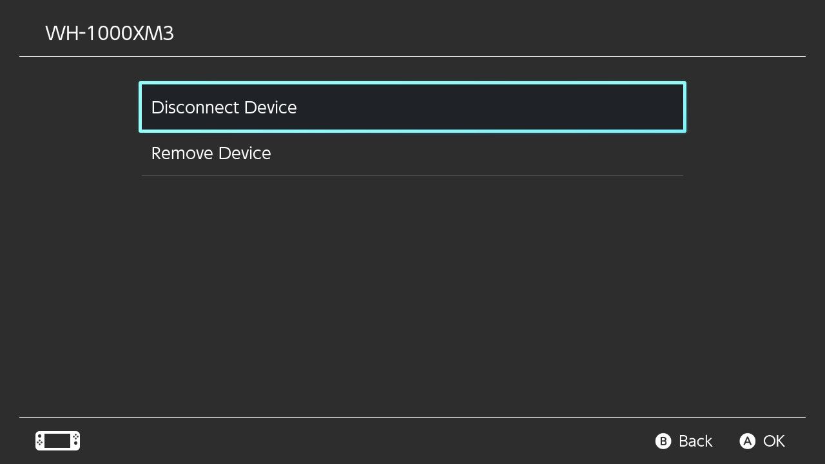Tap the B glyph beside Back

pyautogui.click(x=663, y=441)
